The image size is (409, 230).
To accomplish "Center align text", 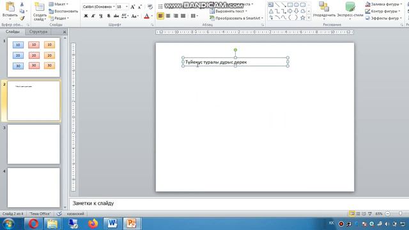I will pyautogui.click(x=168, y=16).
